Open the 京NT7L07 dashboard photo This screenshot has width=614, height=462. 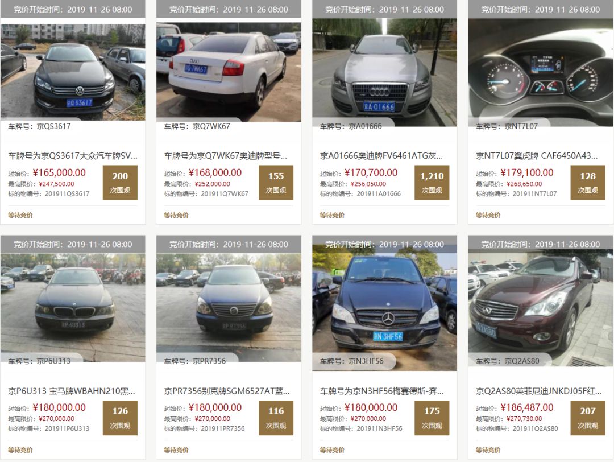[541, 72]
